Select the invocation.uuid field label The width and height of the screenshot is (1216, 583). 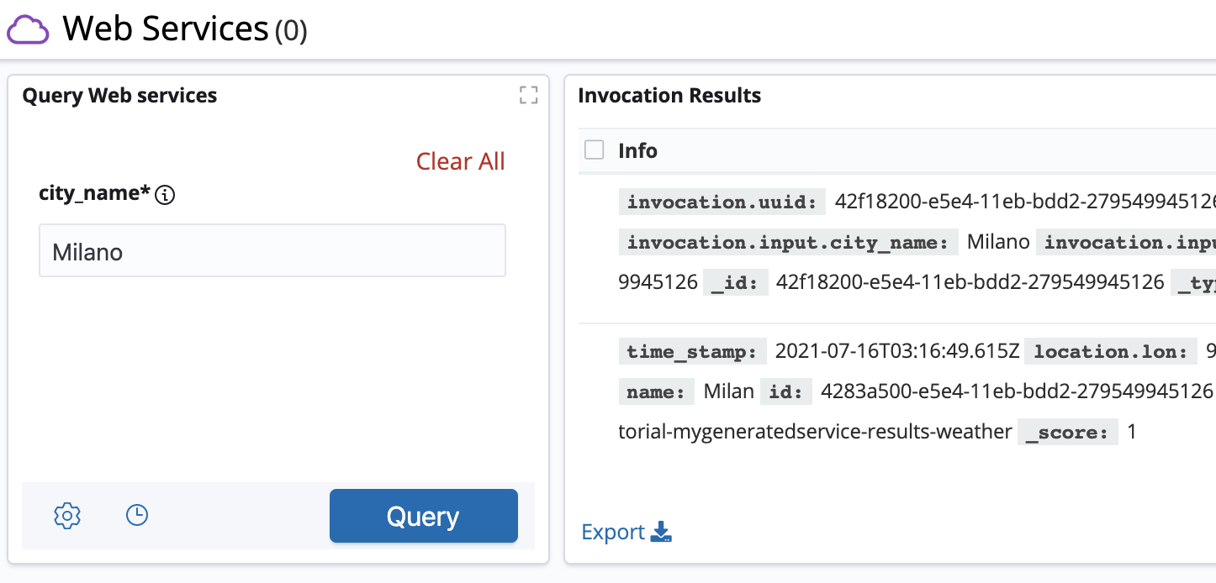[722, 202]
